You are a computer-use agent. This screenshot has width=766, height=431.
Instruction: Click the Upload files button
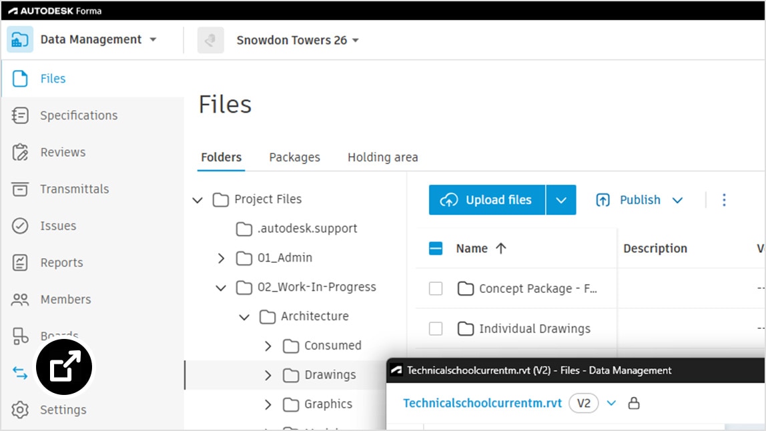[x=487, y=200]
